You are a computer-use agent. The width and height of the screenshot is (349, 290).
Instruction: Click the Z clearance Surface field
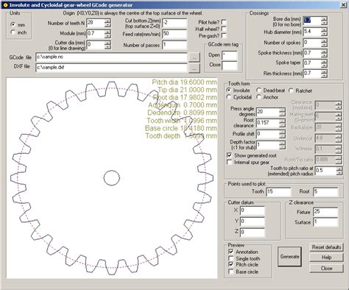click(325, 222)
